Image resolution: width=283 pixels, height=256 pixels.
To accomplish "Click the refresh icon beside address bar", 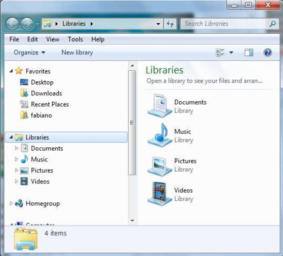I will coord(170,24).
